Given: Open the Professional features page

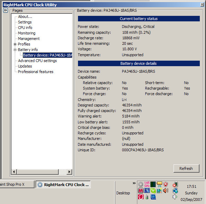Looking at the screenshot, I should point(36,72).
